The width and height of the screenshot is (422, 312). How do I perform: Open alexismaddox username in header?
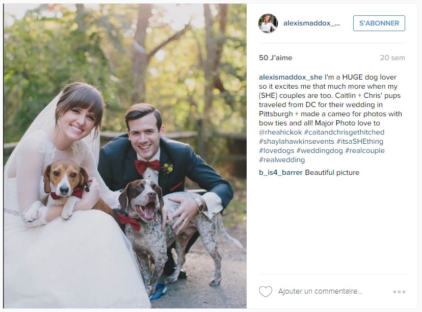(311, 23)
